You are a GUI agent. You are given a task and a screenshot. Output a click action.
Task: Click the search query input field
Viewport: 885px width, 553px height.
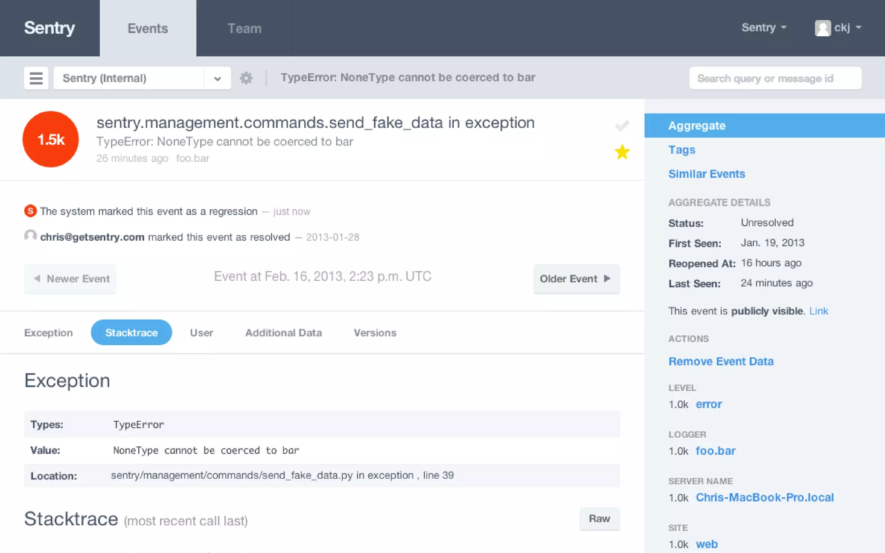click(x=775, y=78)
